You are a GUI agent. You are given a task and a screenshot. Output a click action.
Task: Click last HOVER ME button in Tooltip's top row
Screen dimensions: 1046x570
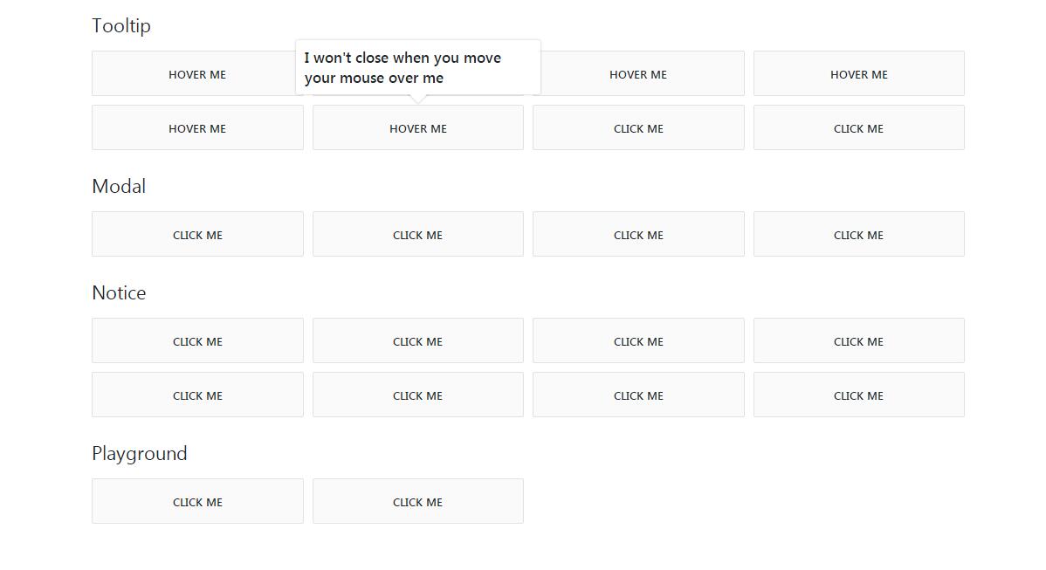(858, 74)
